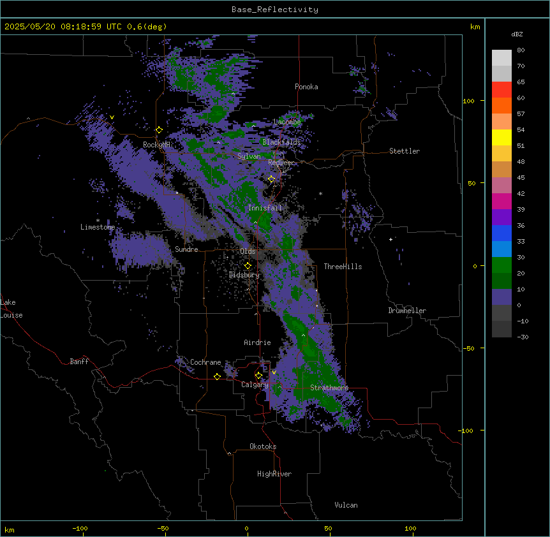550x537 pixels.
Task: Click the Banff town label
Action: click(x=79, y=362)
